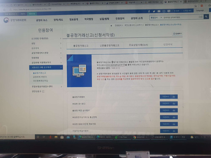Download the 불공정거래행위 form
Screen dimensions: 211x158
[x=169, y=96]
